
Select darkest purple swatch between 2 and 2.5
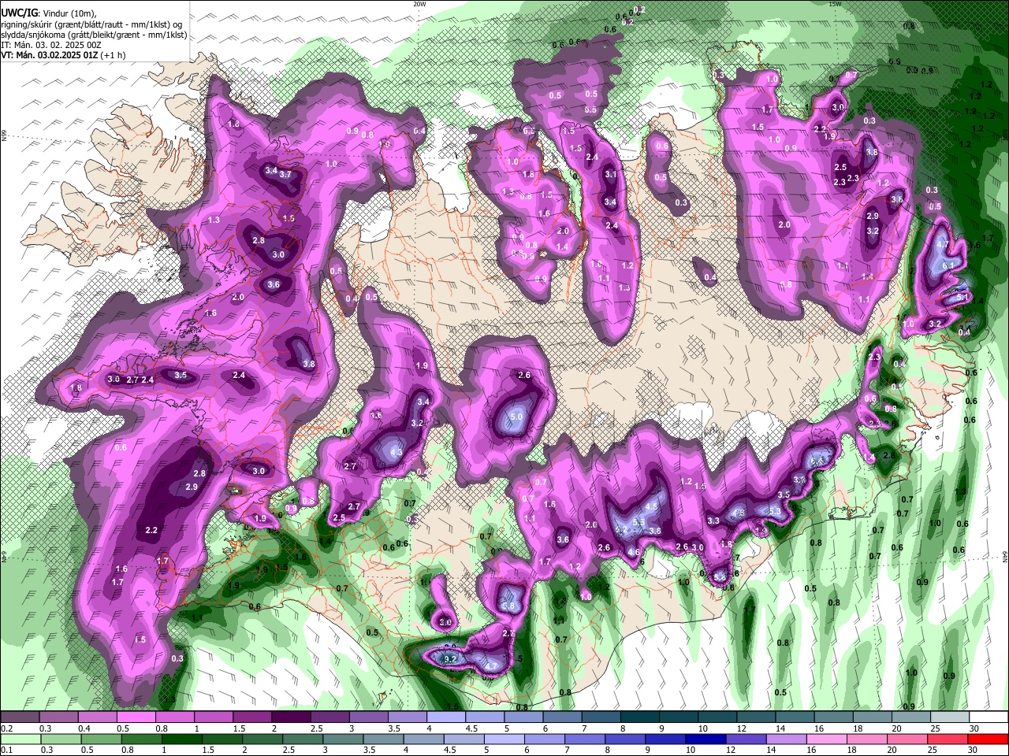291,717
